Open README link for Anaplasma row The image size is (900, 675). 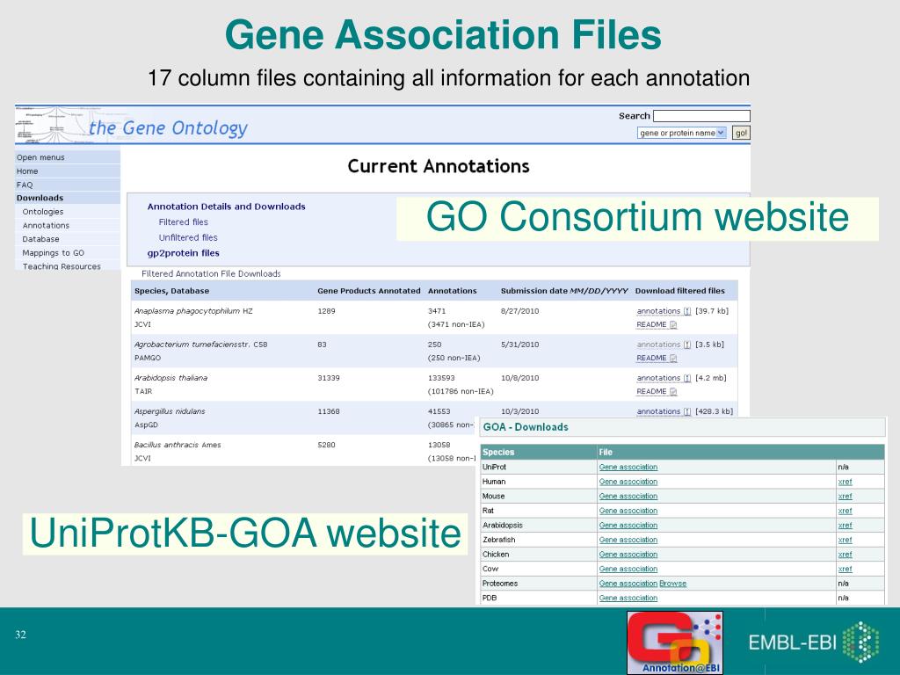651,325
